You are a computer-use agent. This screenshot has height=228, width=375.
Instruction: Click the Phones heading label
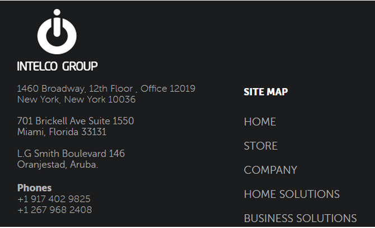pyautogui.click(x=35, y=188)
